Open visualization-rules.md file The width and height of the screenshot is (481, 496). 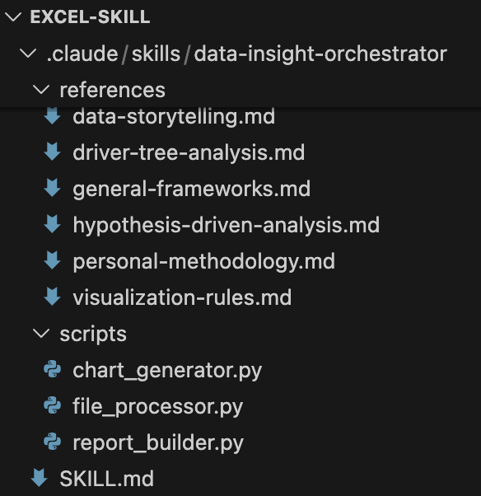click(x=182, y=297)
